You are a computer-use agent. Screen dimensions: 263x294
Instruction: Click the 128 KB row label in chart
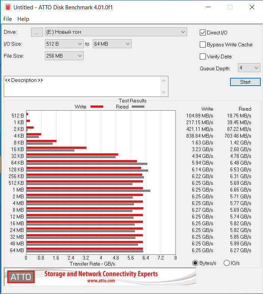tap(16, 169)
